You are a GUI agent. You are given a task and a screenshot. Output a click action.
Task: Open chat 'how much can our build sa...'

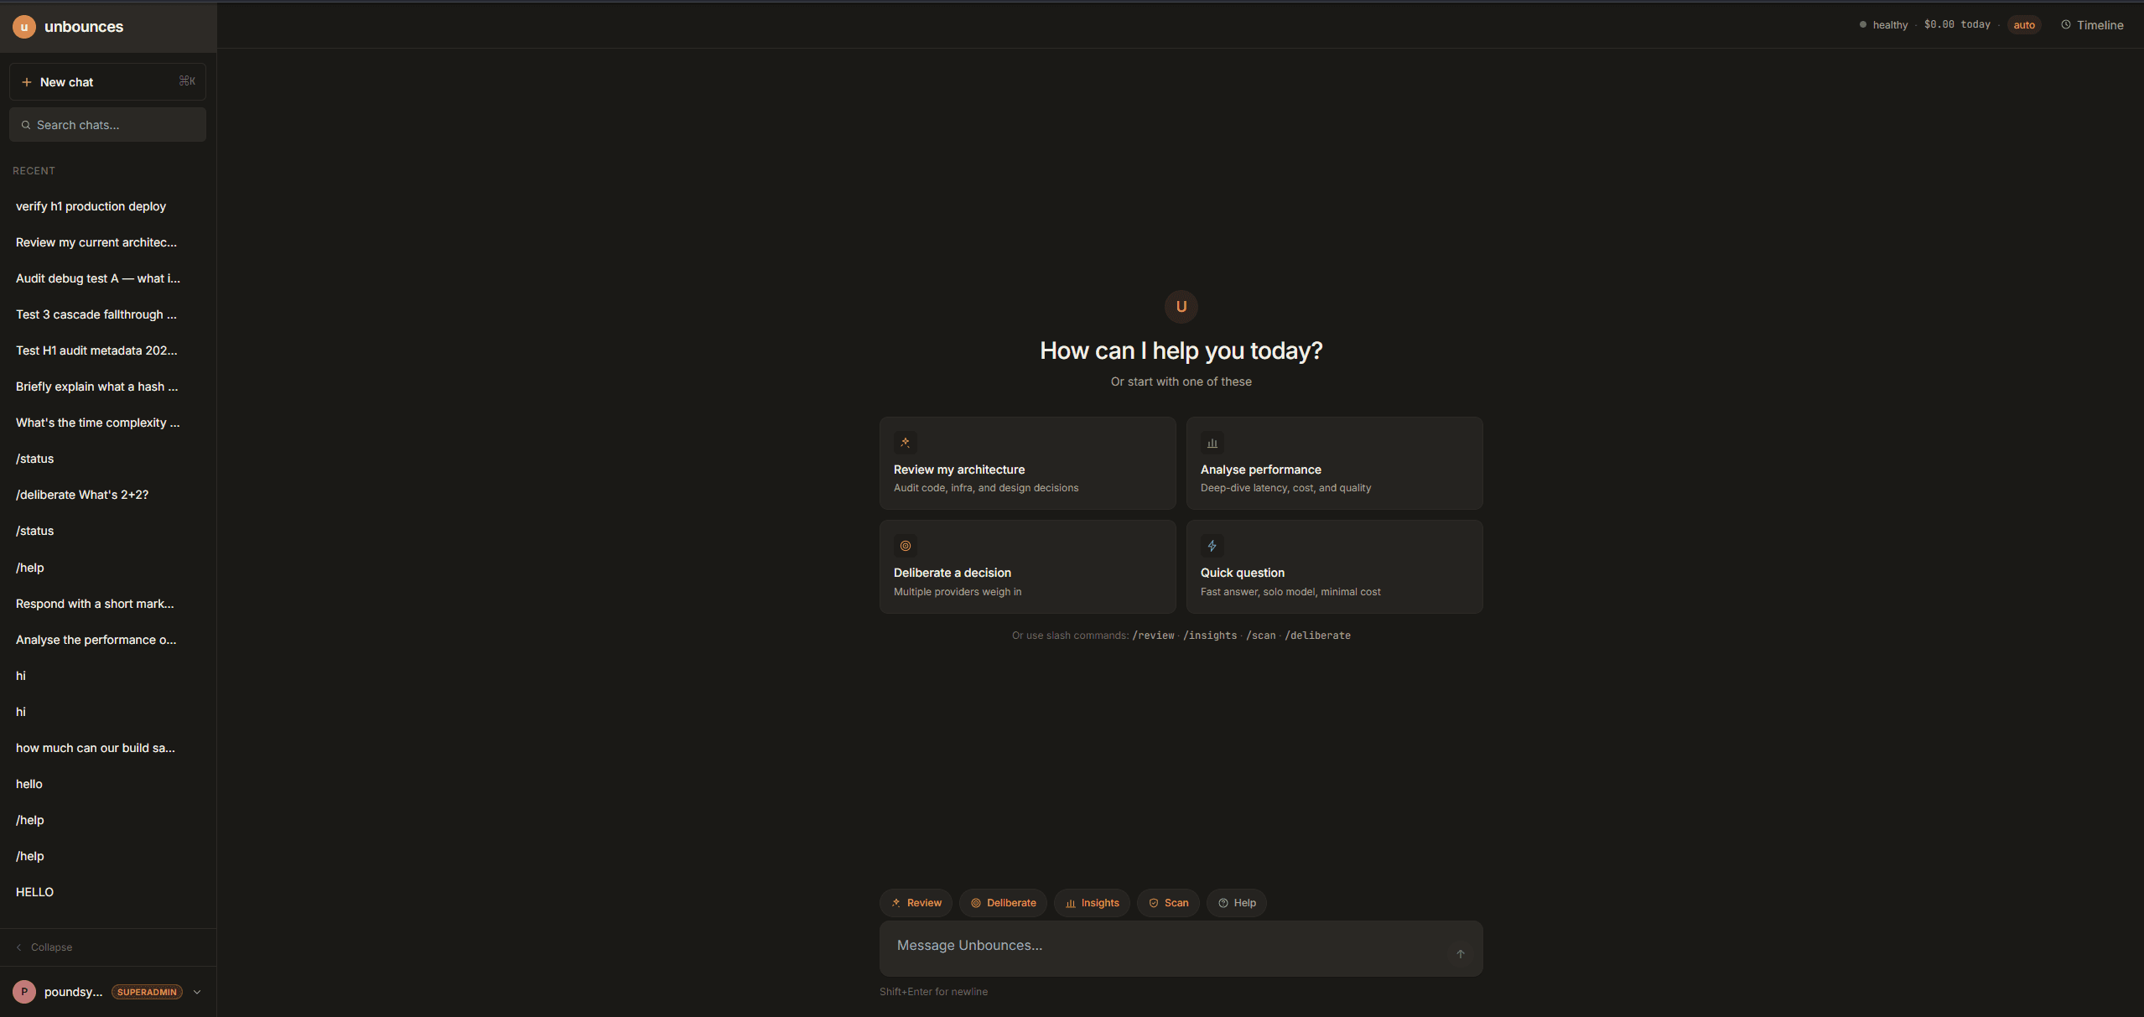tap(107, 748)
